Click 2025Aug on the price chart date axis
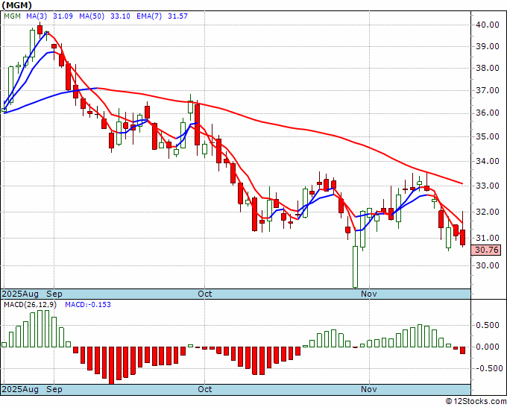 (x=20, y=294)
